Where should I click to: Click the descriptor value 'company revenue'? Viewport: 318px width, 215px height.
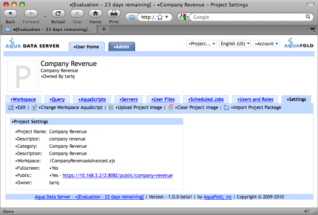pos(68,139)
